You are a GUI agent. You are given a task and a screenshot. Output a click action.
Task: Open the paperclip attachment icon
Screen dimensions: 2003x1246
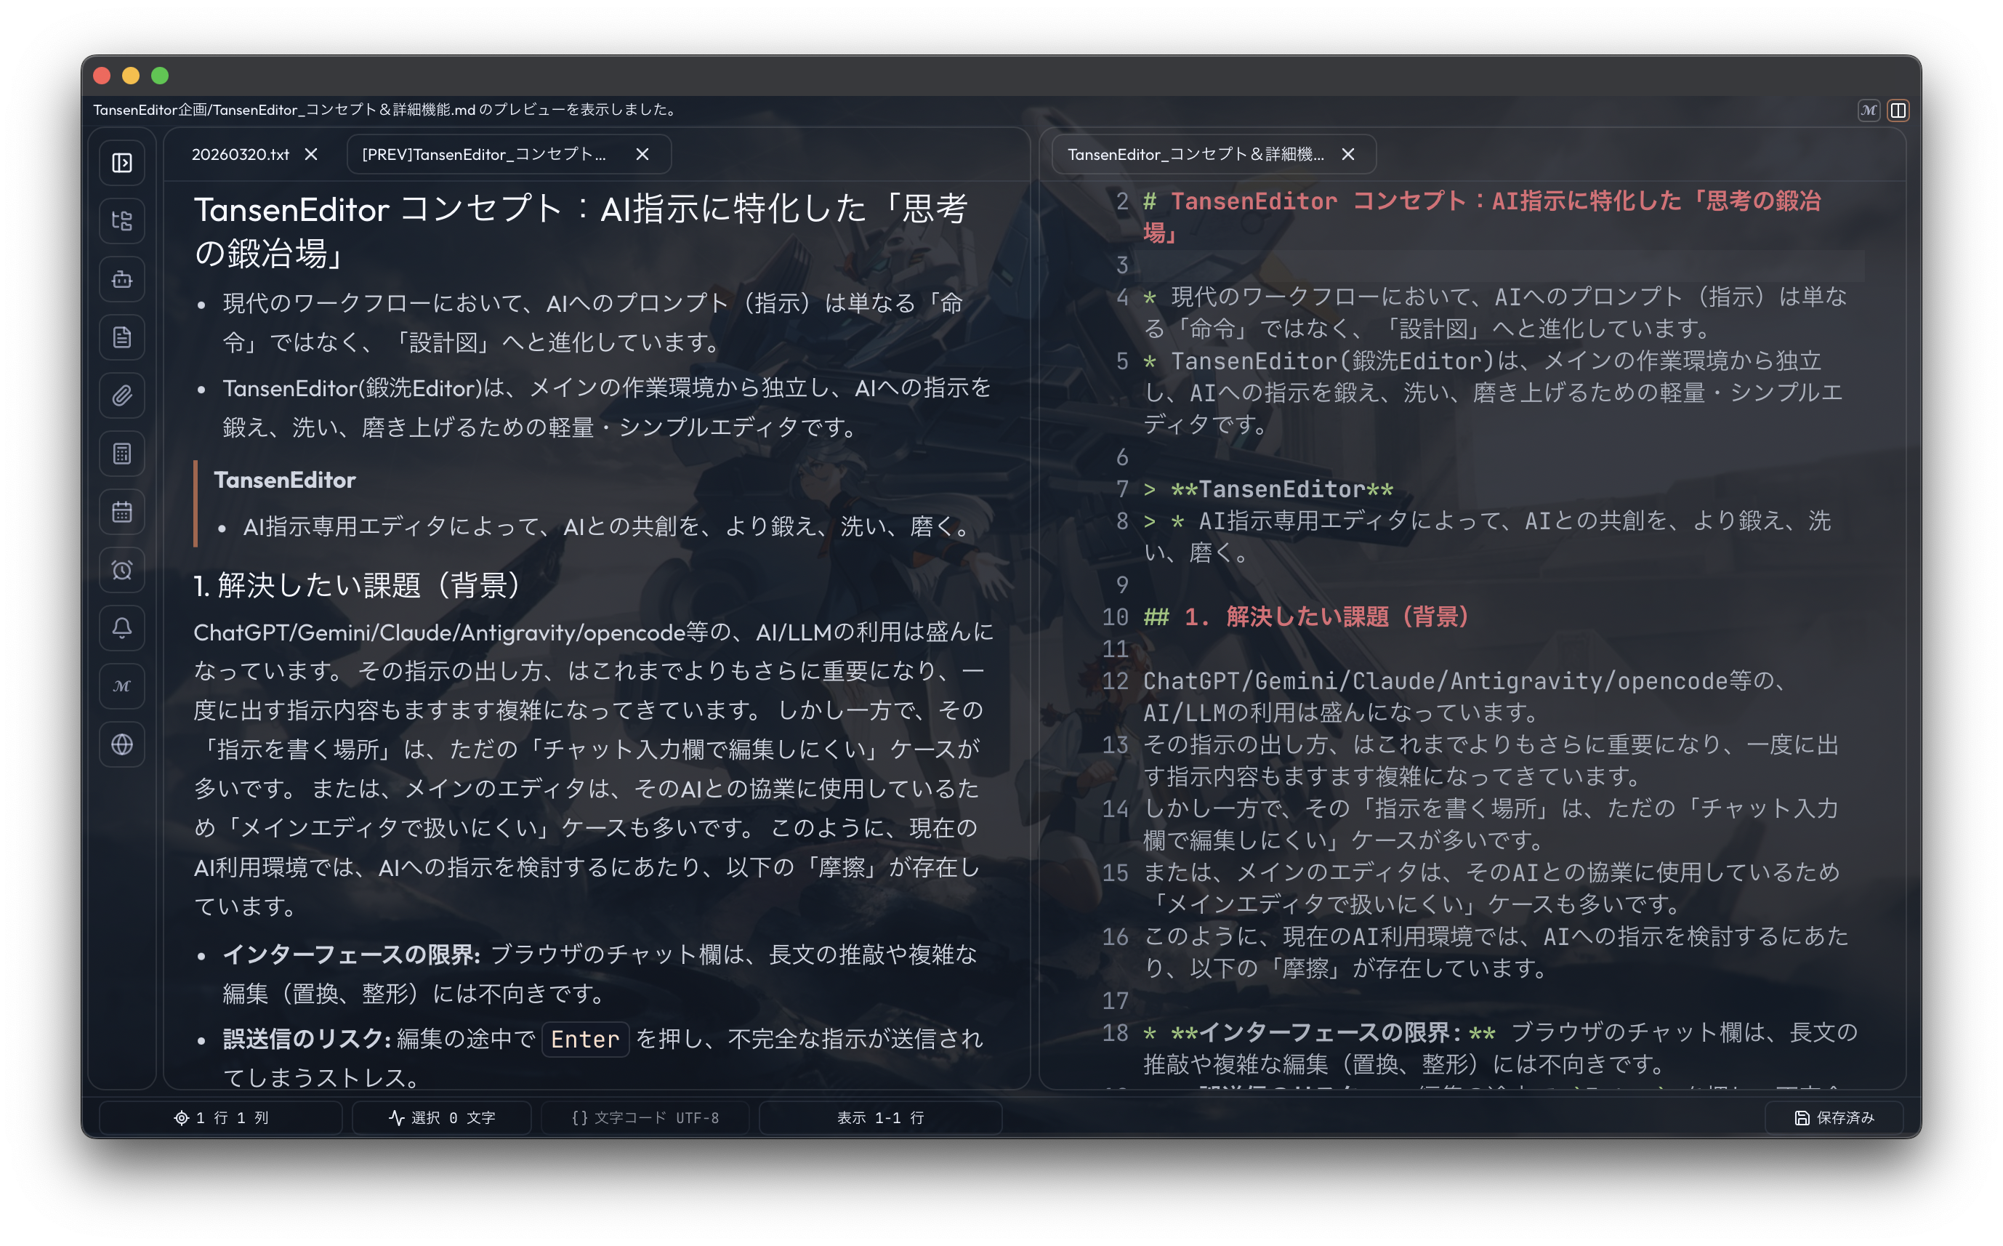122,395
